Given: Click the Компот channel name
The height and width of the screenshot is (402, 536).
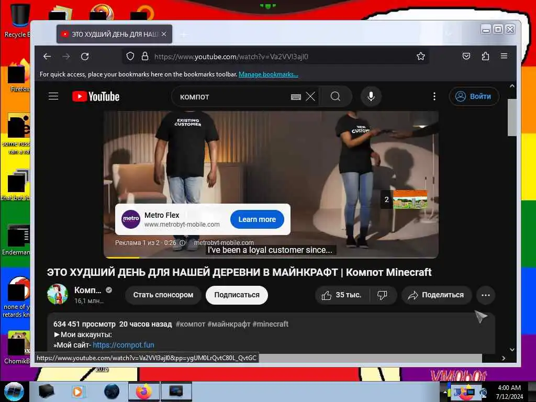Looking at the screenshot, I should [88, 290].
